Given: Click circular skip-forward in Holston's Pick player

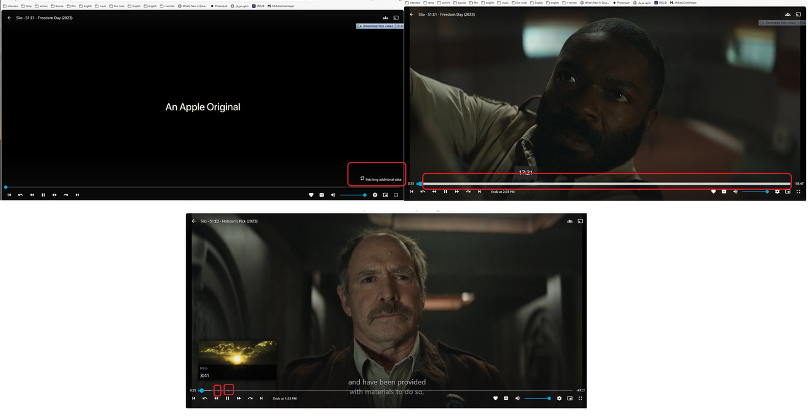Looking at the screenshot, I should click(x=251, y=398).
